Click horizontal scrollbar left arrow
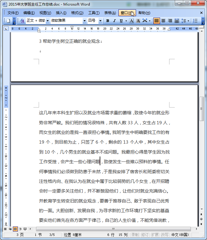This screenshot has height=240, width=207. (30, 229)
